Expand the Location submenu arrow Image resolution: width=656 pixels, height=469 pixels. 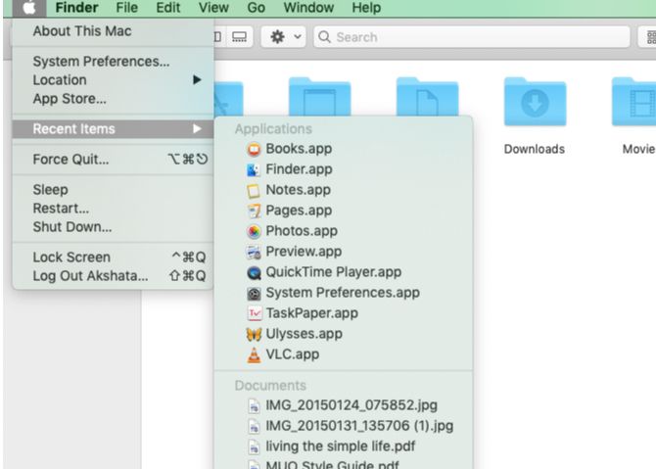coord(197,80)
